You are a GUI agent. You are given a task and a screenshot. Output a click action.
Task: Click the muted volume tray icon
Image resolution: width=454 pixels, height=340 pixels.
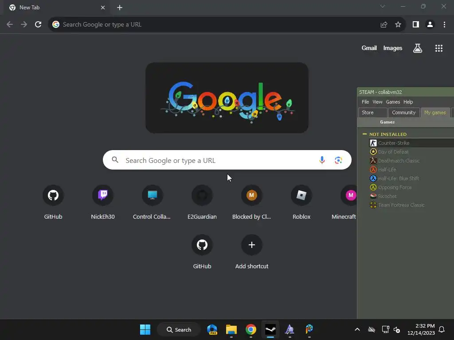[397, 329]
